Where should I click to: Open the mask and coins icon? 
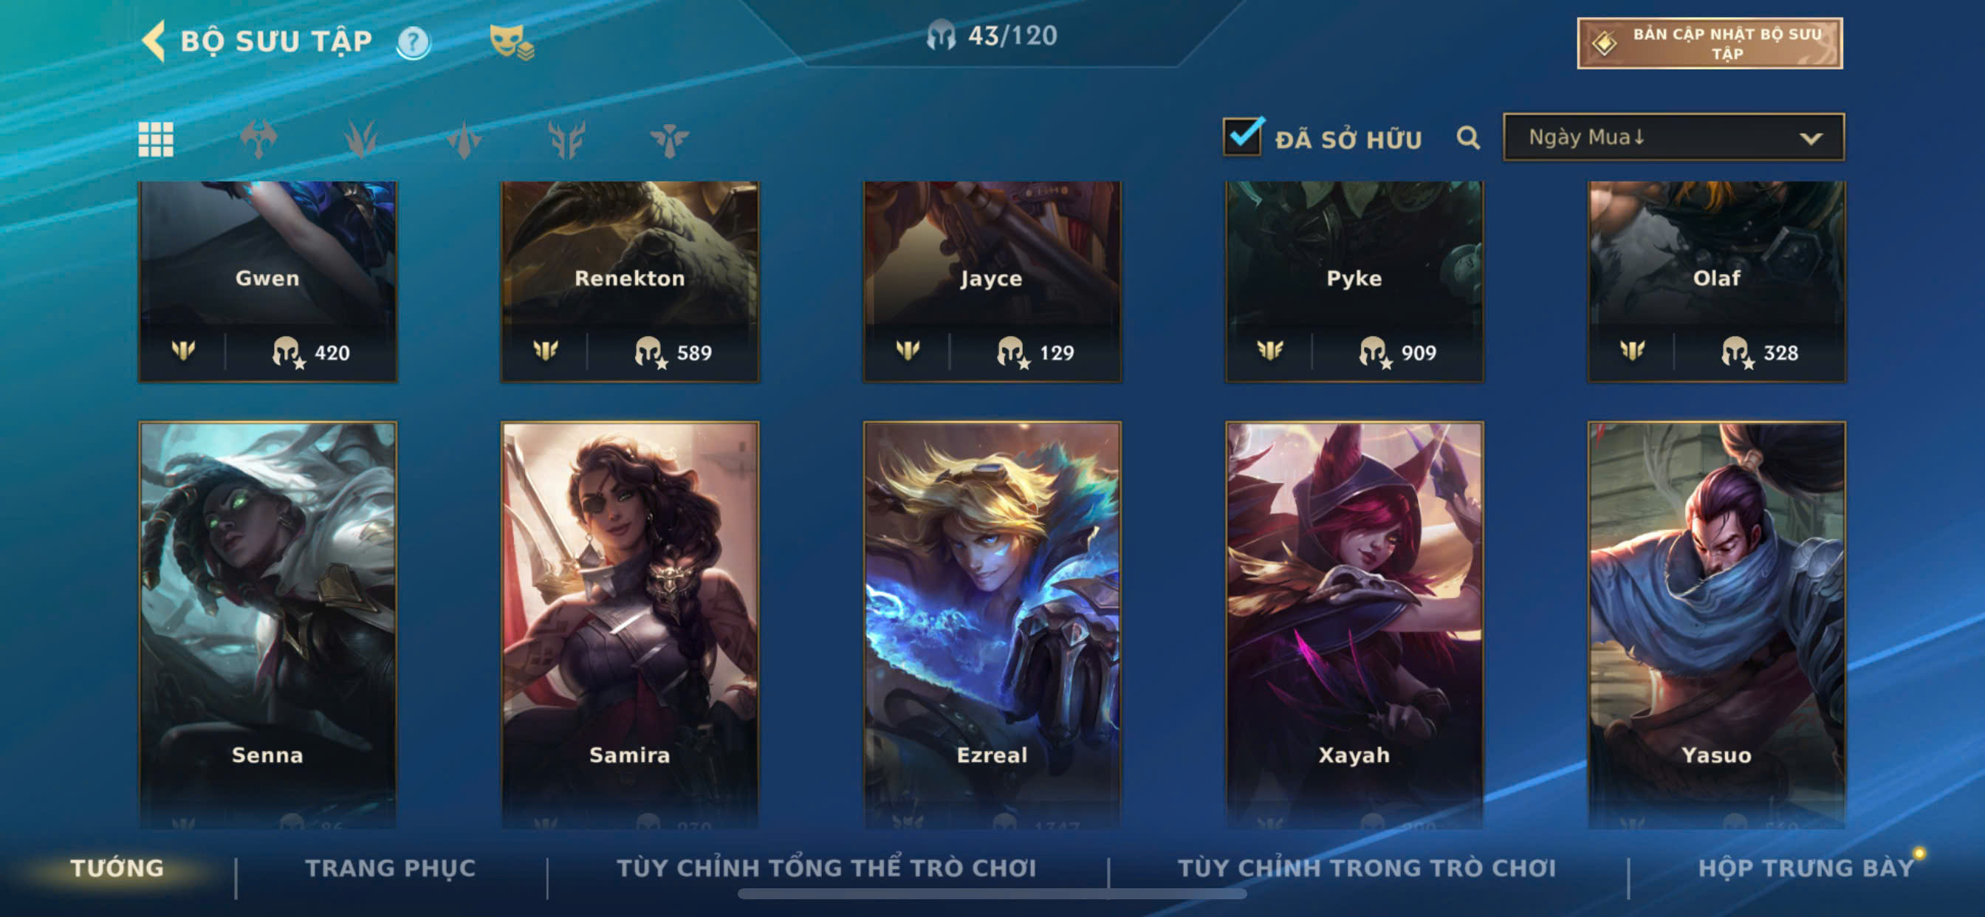pyautogui.click(x=512, y=42)
